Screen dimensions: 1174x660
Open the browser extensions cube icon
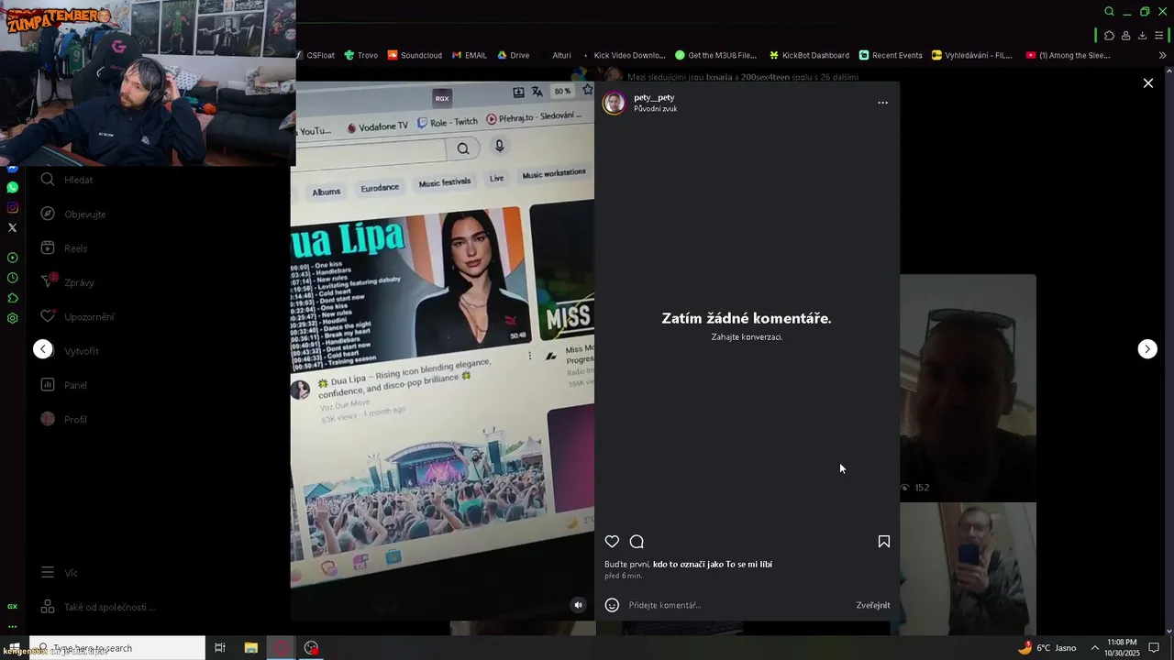click(1109, 36)
